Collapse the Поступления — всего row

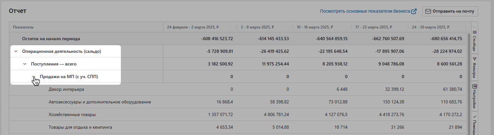click(24, 64)
